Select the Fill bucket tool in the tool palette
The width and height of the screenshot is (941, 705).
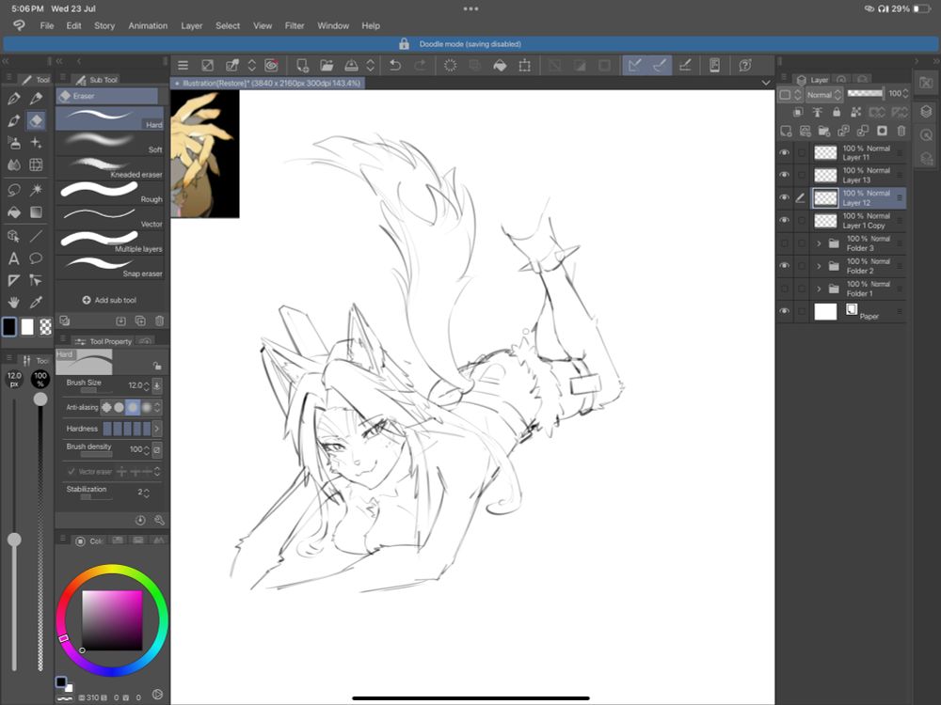click(14, 212)
